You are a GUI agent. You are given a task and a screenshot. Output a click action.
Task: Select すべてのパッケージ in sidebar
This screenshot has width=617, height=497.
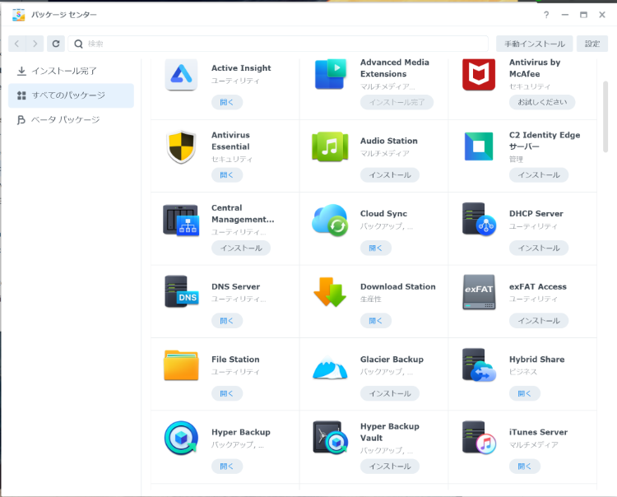[x=72, y=95]
